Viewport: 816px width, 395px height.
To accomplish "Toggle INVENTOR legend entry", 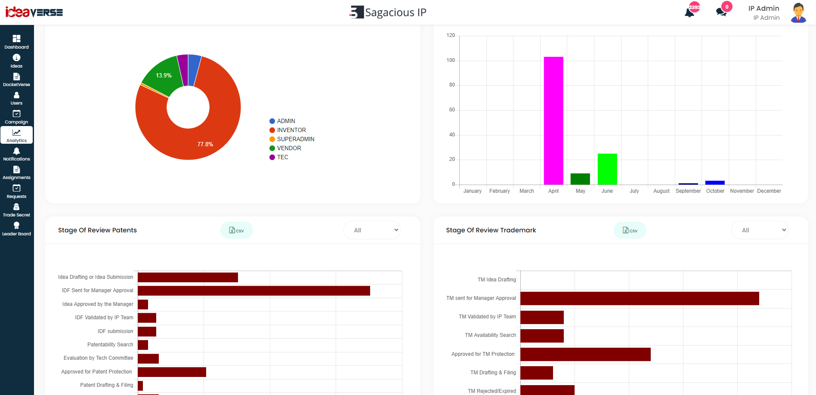I will (x=287, y=130).
